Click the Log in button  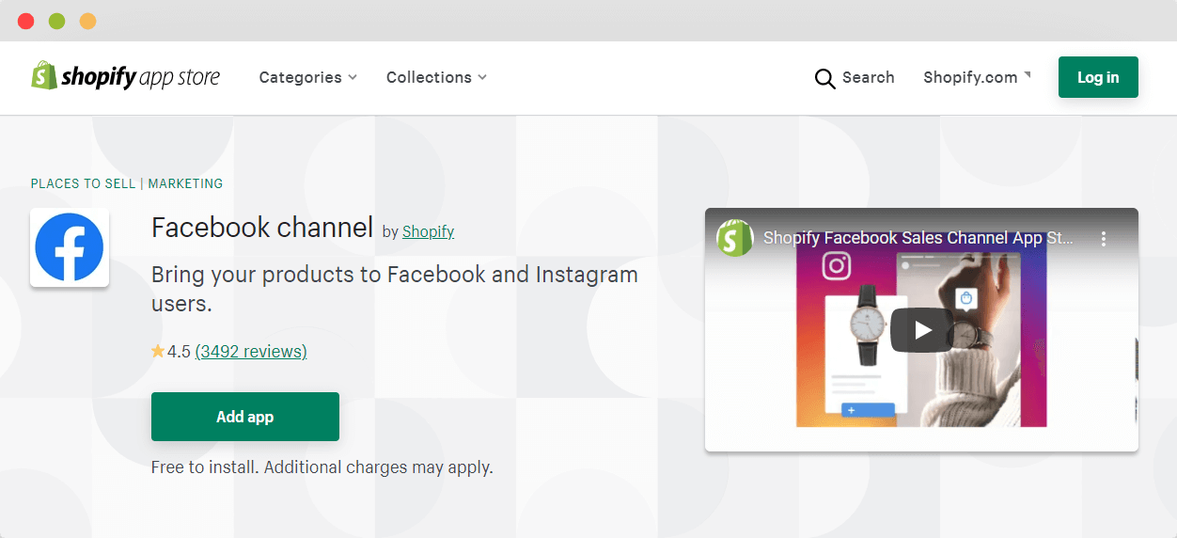pyautogui.click(x=1098, y=77)
